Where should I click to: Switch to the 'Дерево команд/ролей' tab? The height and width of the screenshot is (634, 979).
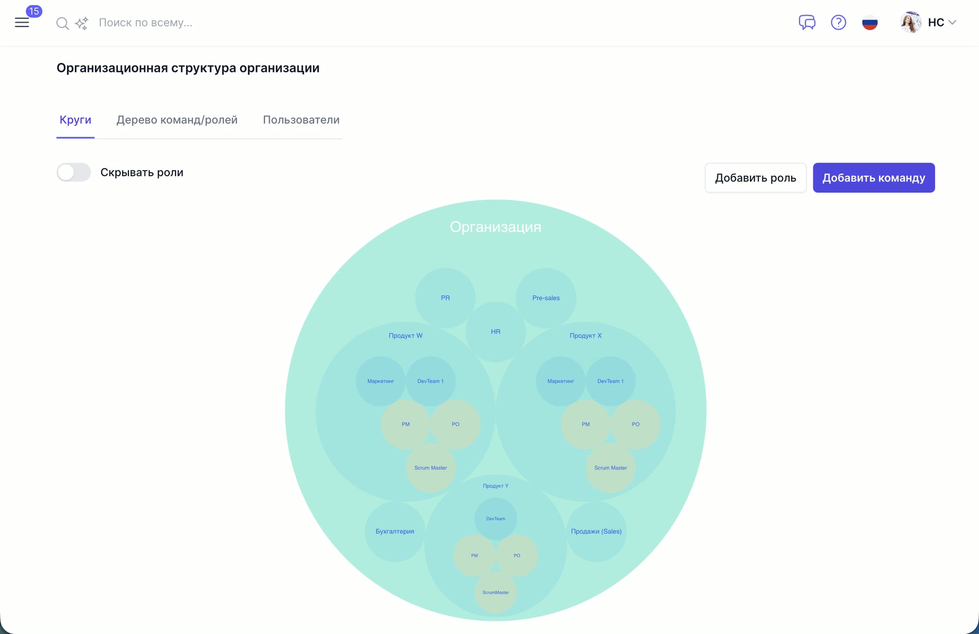click(177, 120)
